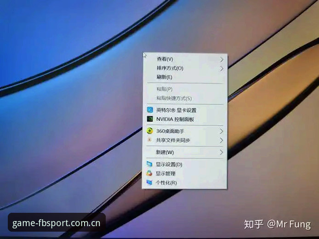Select 刷新(E) to refresh desktop

[185, 77]
